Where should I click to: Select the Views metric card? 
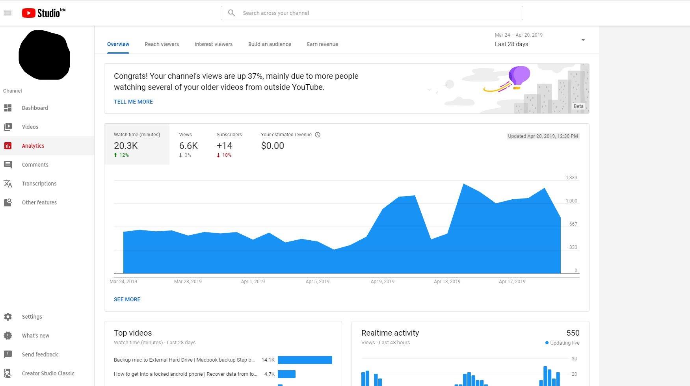coord(188,145)
